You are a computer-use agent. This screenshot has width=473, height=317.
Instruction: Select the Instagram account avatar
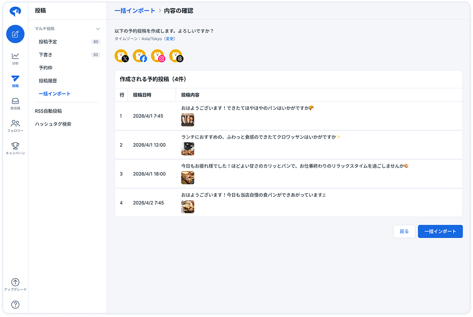tap(158, 56)
